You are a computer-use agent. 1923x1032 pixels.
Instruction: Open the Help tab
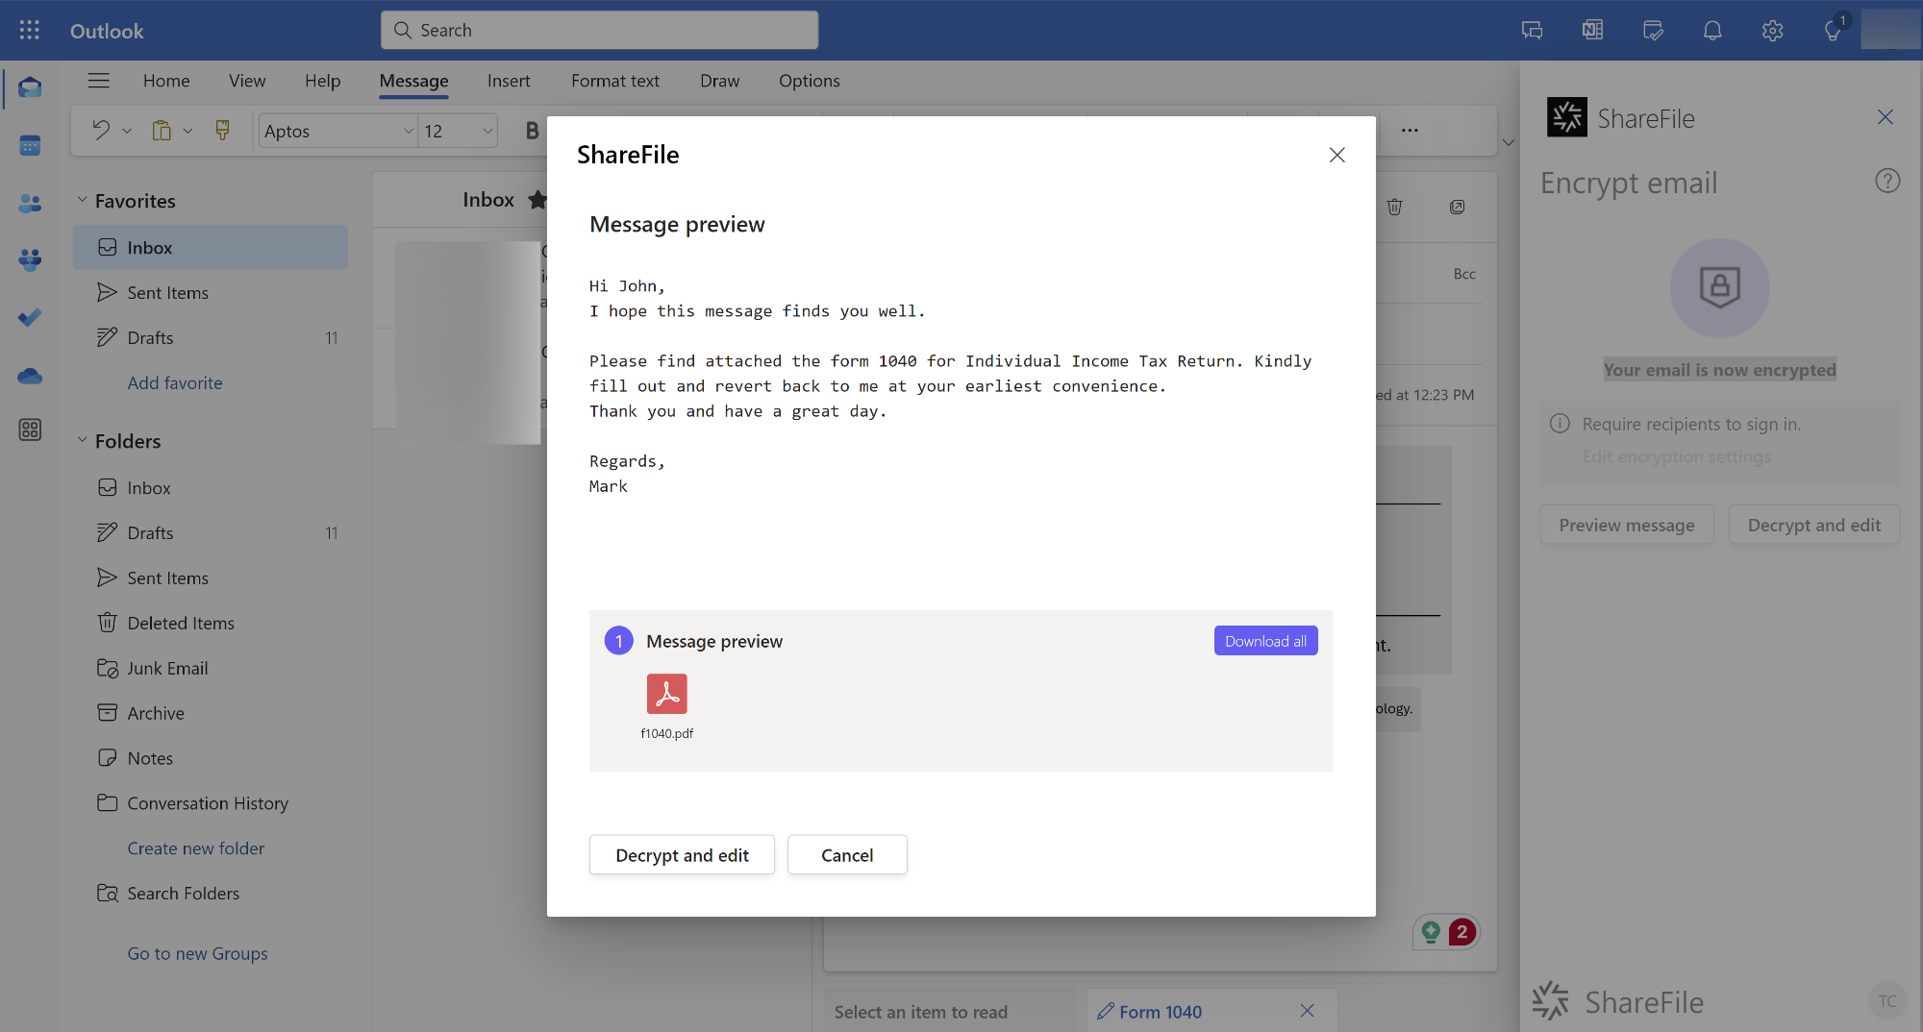coord(322,81)
